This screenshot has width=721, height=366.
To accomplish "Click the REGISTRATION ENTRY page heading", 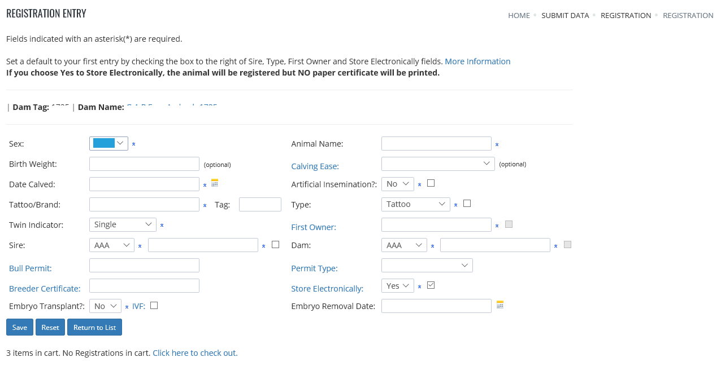I will tap(46, 14).
